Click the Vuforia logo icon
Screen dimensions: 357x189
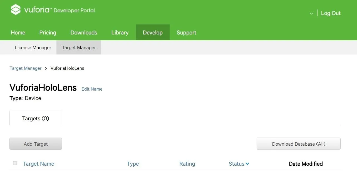point(16,10)
